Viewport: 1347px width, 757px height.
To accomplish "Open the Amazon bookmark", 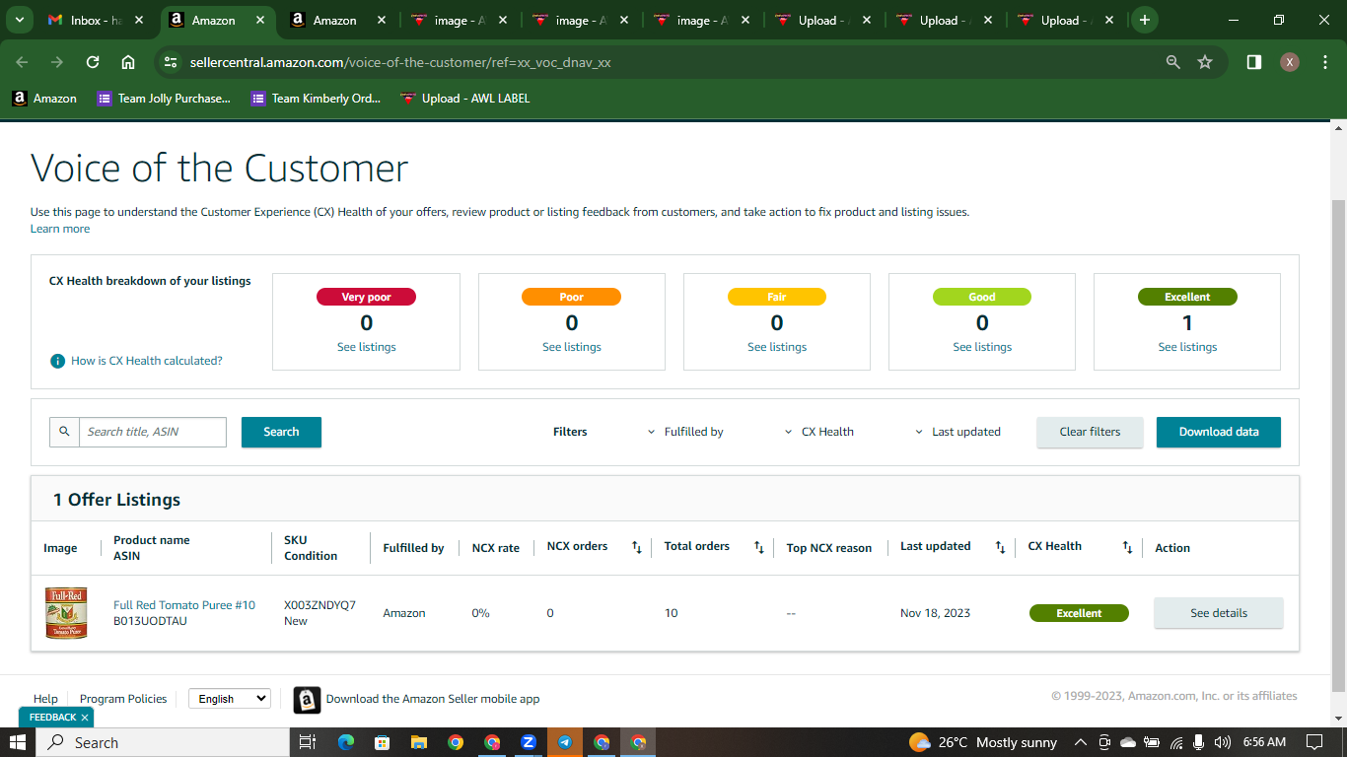I will [44, 99].
